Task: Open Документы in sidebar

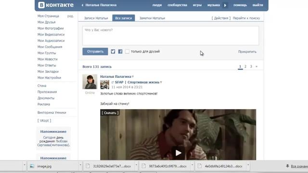Action: (x=46, y=98)
